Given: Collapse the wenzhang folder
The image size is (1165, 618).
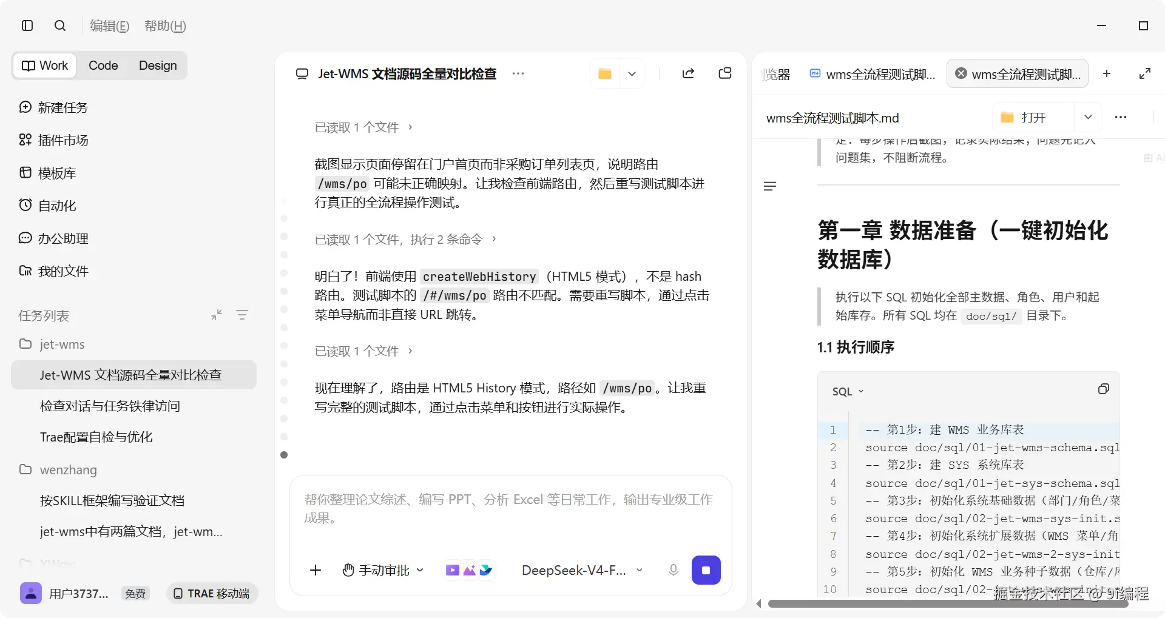Looking at the screenshot, I should pyautogui.click(x=58, y=469).
